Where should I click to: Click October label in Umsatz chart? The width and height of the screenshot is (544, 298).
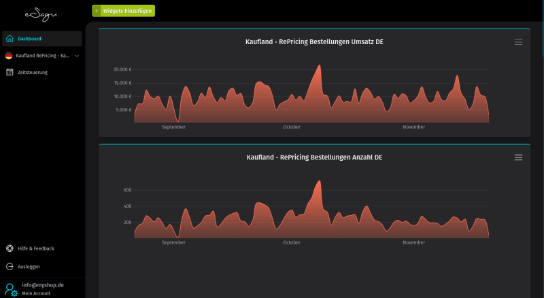click(x=292, y=127)
